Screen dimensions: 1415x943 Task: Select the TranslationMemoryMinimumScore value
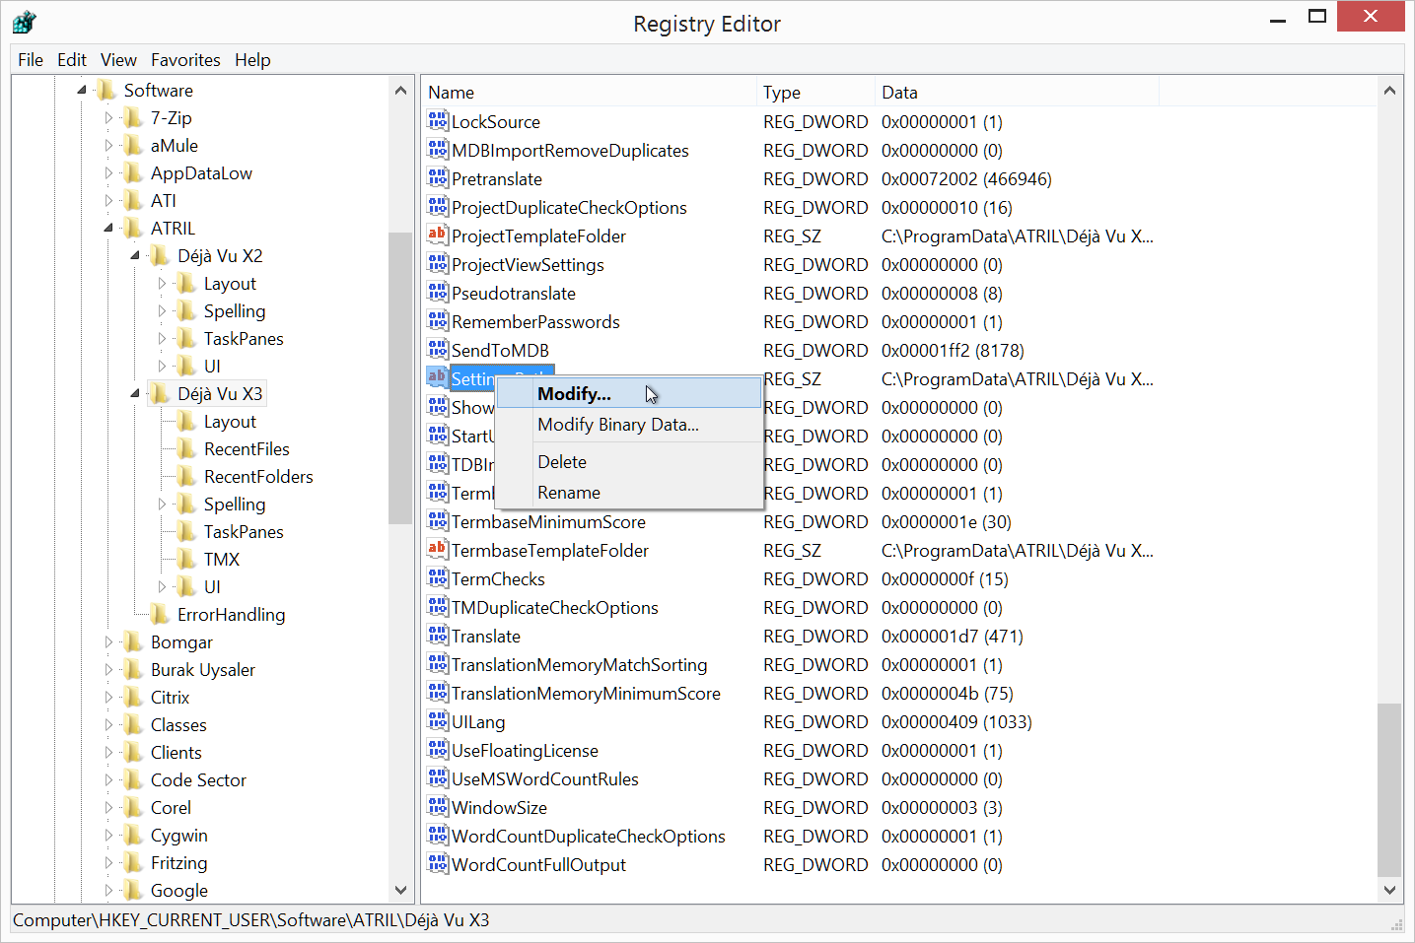pyautogui.click(x=586, y=694)
